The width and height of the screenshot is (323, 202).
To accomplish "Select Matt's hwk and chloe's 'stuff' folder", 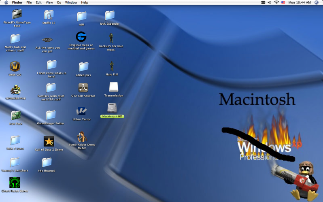I will pos(15,39).
